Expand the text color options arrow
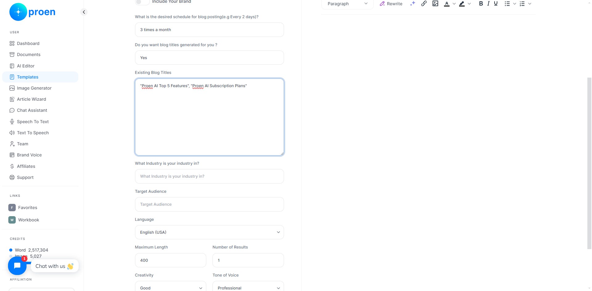This screenshot has width=592, height=291. coord(454,4)
